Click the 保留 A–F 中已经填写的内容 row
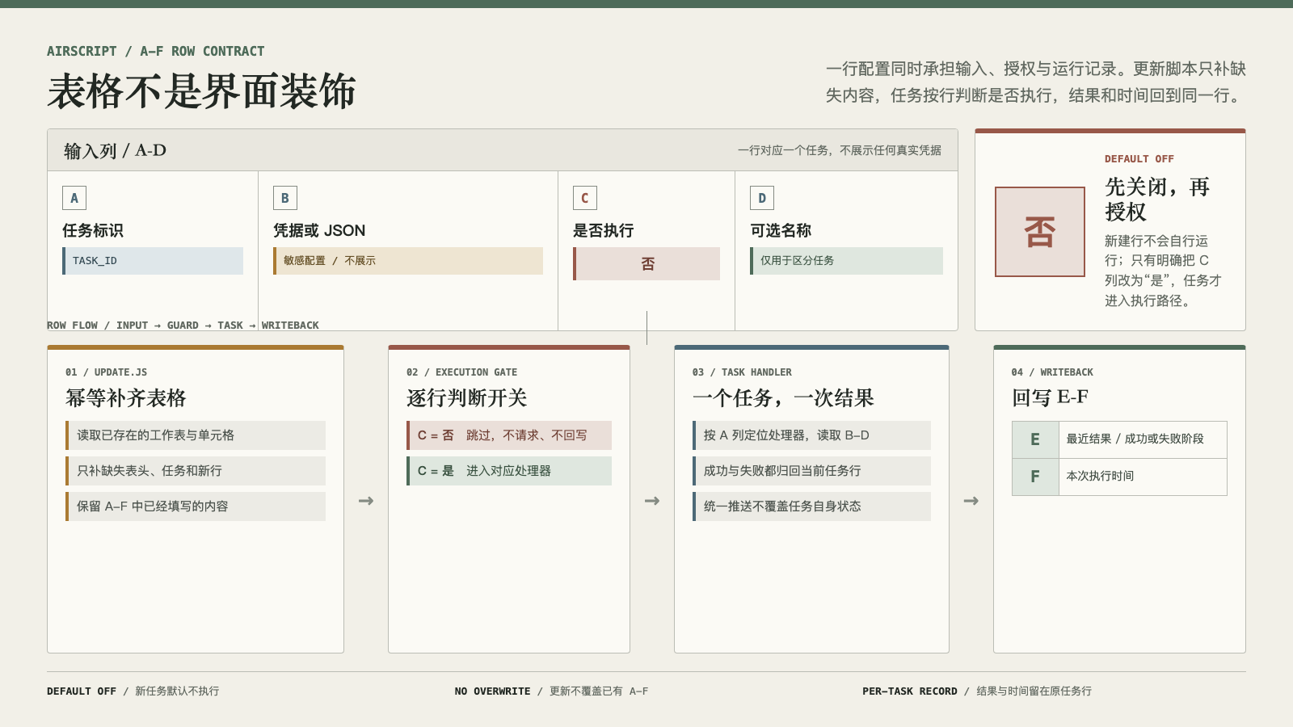 point(196,506)
